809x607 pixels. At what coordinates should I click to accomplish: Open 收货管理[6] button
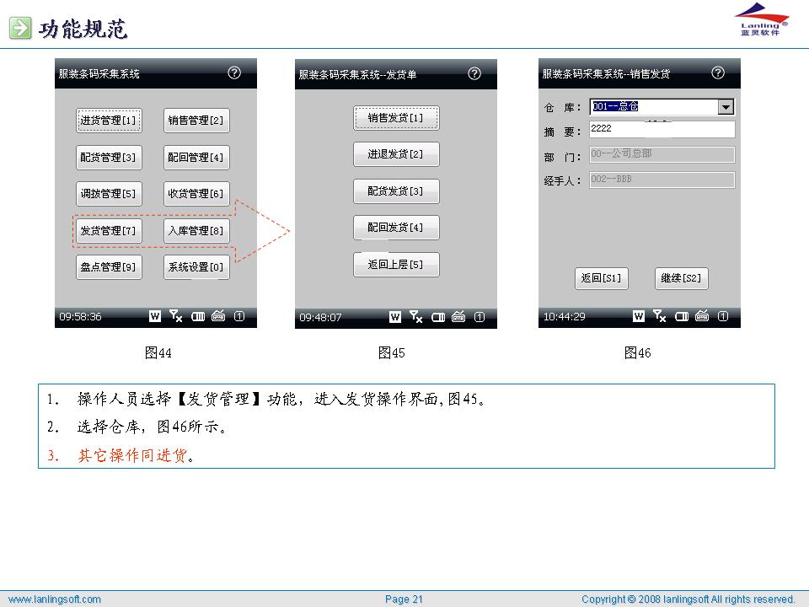click(x=196, y=194)
